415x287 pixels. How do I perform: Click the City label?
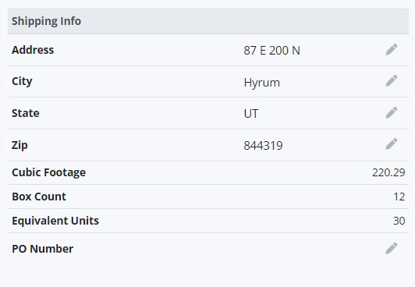click(22, 81)
